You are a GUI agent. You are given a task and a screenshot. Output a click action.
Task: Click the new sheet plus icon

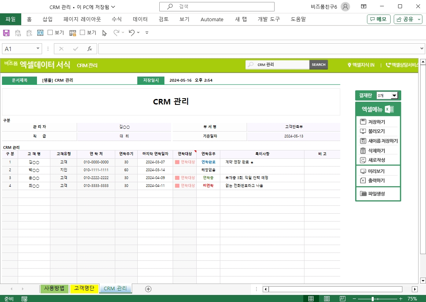tap(148, 289)
